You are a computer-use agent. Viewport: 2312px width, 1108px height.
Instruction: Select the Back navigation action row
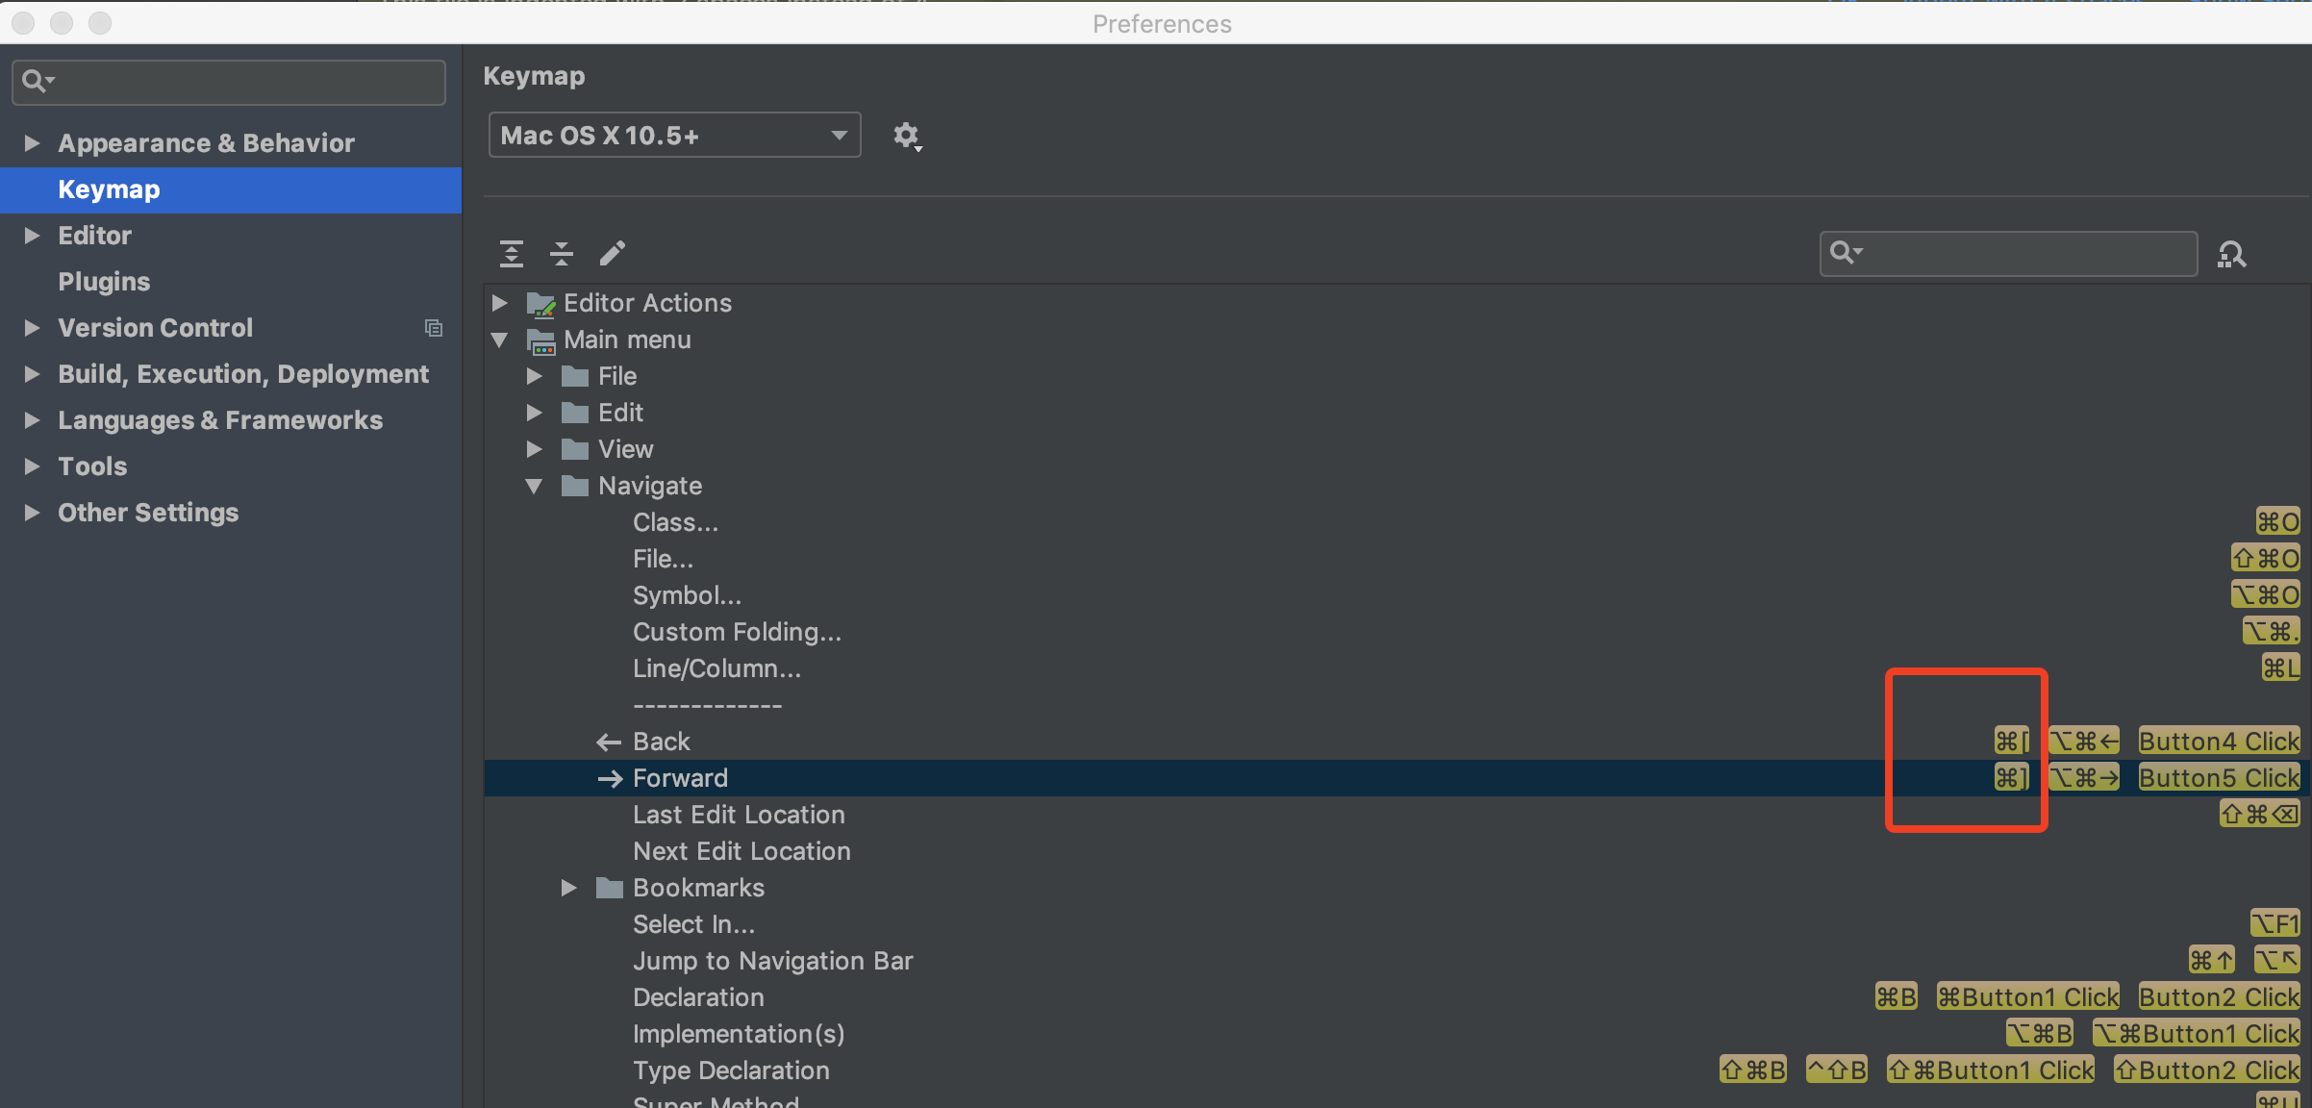pyautogui.click(x=660, y=741)
